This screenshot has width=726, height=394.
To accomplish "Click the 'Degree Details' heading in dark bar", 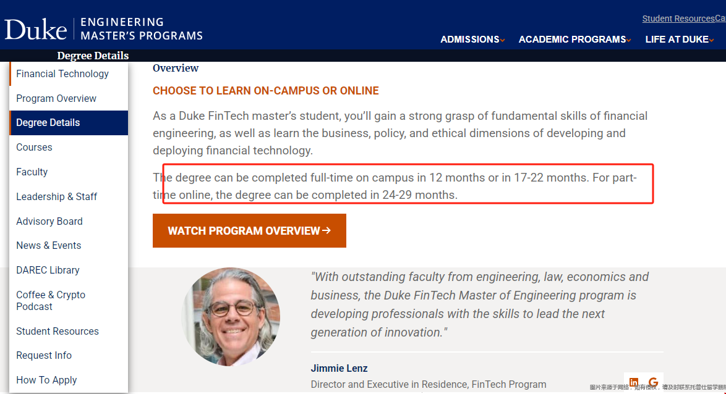I will point(93,56).
